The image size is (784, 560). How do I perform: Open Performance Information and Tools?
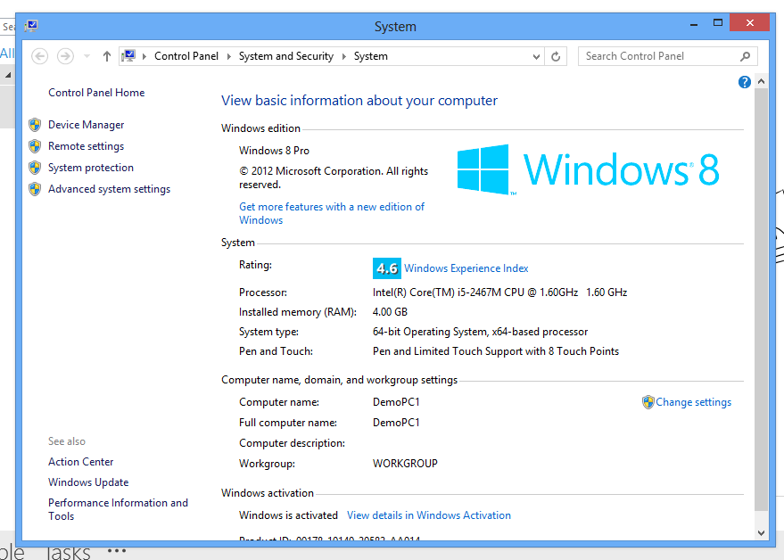point(118,509)
